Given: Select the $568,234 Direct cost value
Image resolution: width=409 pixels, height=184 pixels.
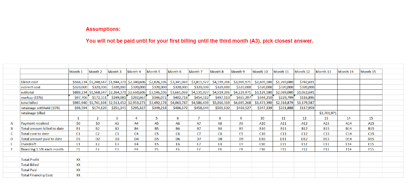Looking at the screenshot, I should tap(80, 82).
